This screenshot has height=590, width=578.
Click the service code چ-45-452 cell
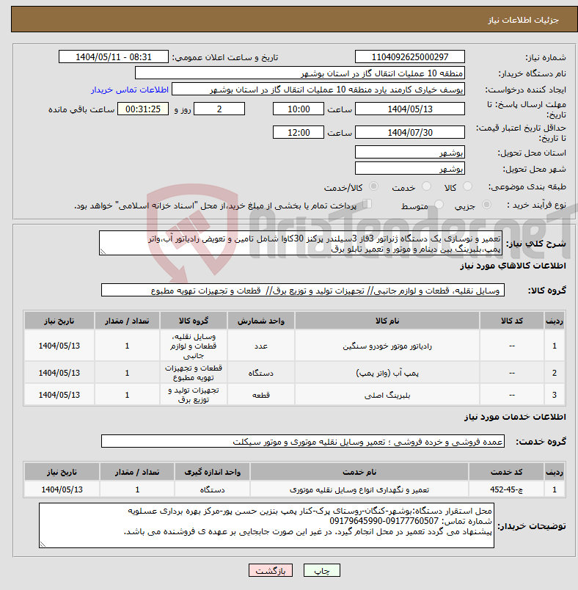click(x=507, y=489)
